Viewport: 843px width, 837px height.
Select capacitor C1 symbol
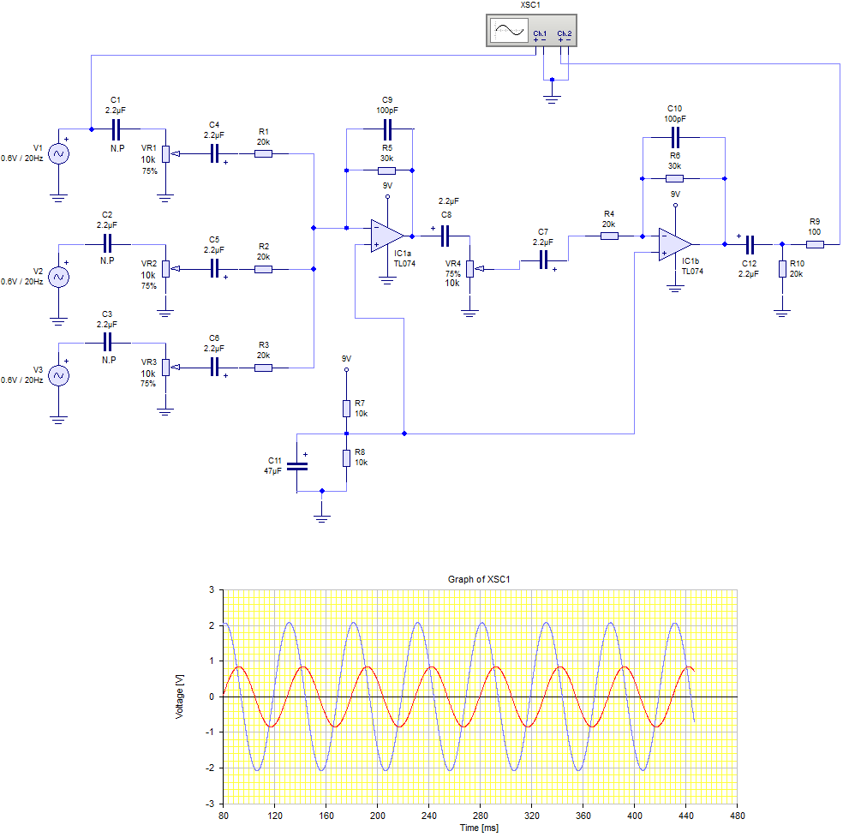click(x=116, y=129)
